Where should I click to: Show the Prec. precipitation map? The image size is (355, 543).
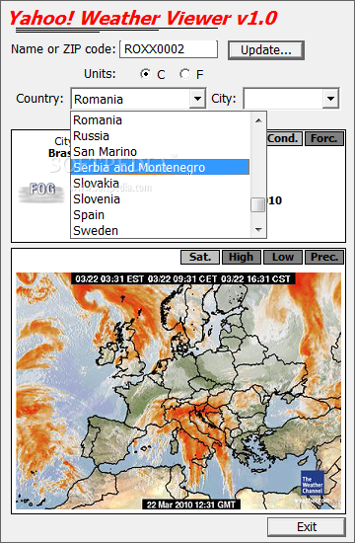tap(324, 257)
